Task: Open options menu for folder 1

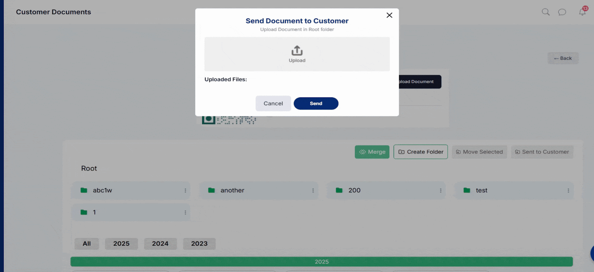Action: pos(185,213)
